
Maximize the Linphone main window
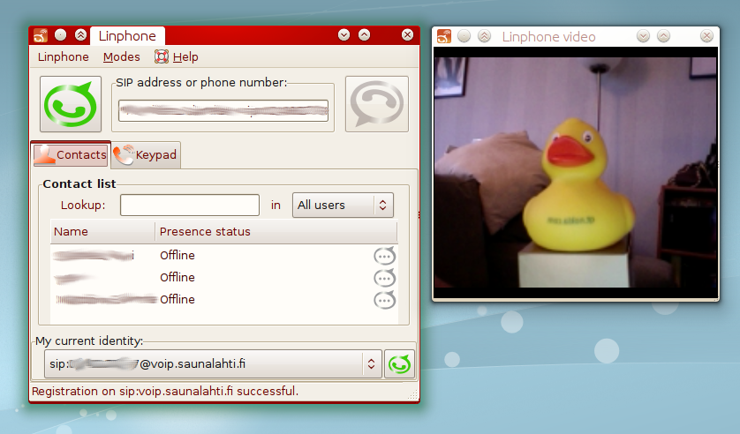tap(365, 35)
